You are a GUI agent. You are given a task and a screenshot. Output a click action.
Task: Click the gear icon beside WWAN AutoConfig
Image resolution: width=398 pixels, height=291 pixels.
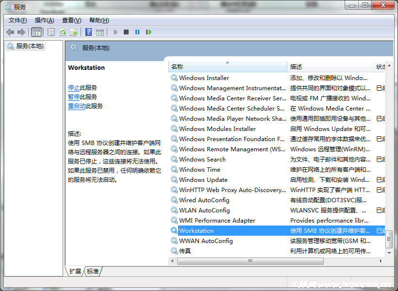[174, 241]
